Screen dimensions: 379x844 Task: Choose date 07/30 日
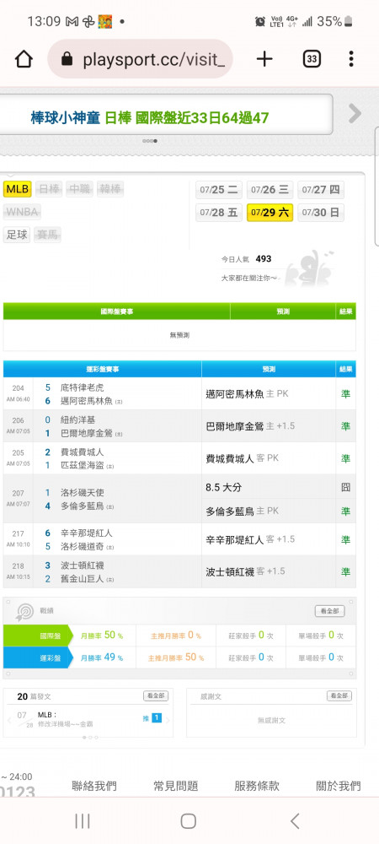pos(321,213)
